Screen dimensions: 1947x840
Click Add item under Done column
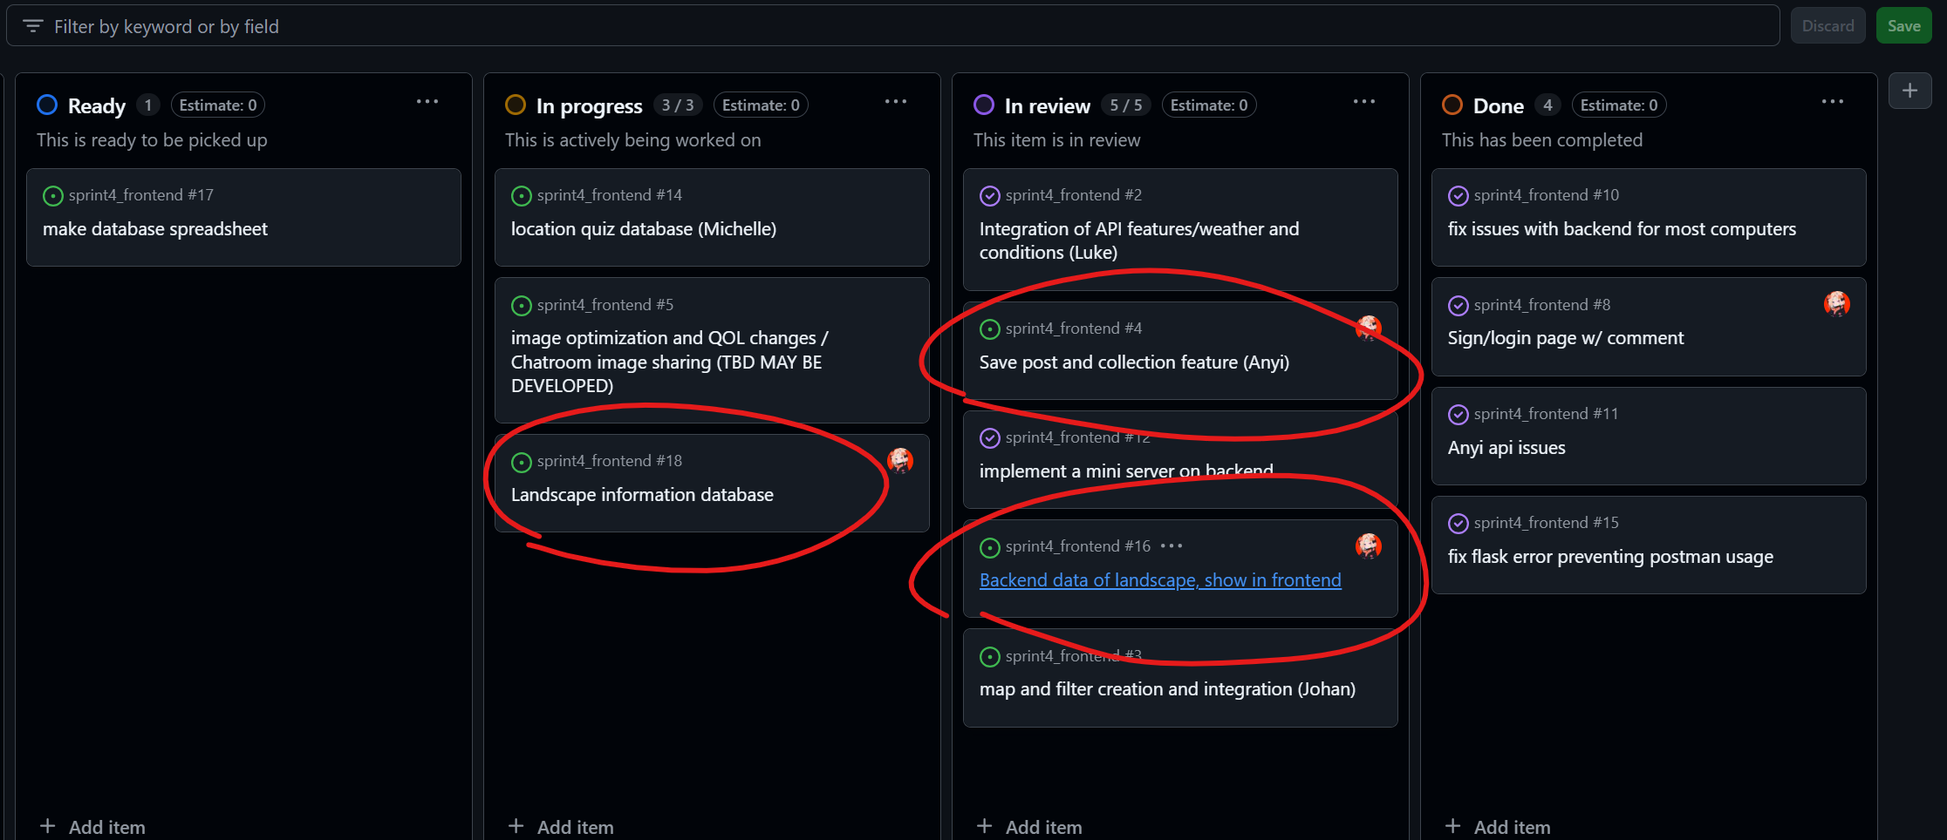tap(1499, 827)
